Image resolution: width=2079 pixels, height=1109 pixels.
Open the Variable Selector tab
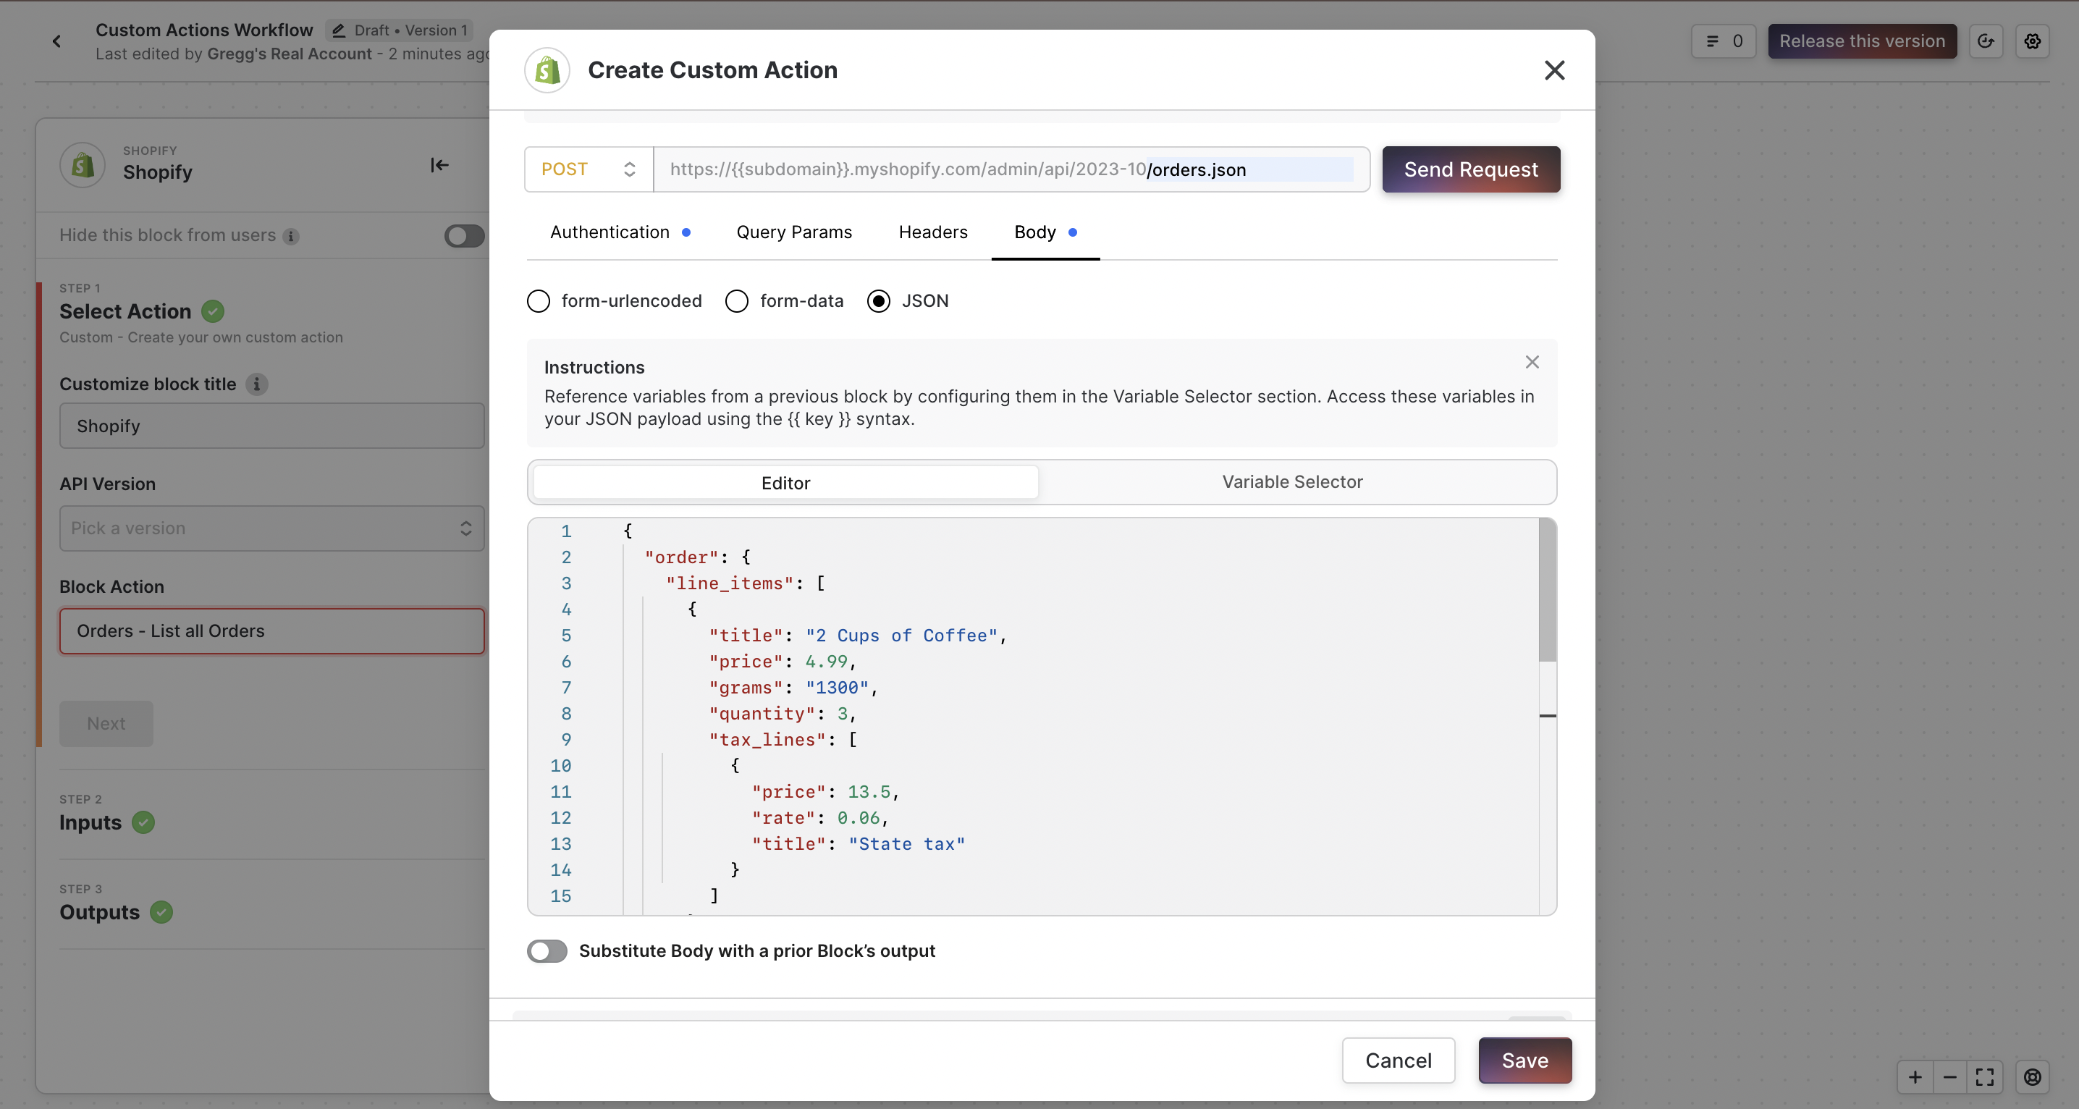click(x=1291, y=482)
